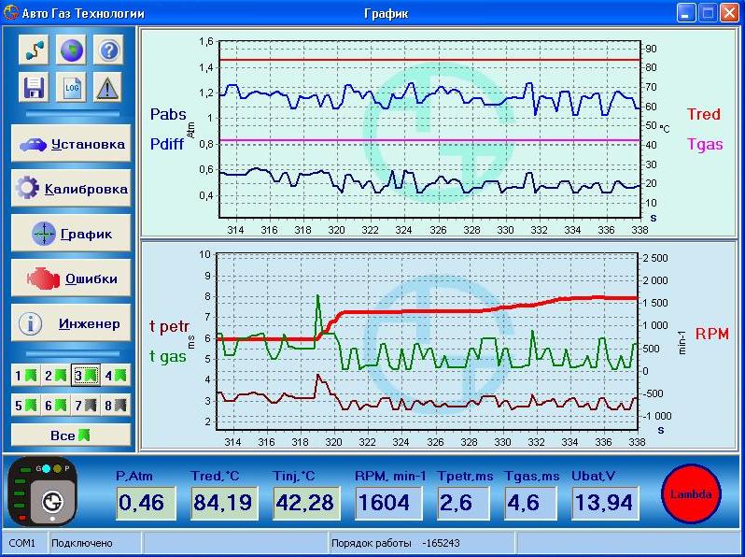
Task: Toggle injector channel 5 button
Action: tap(25, 406)
